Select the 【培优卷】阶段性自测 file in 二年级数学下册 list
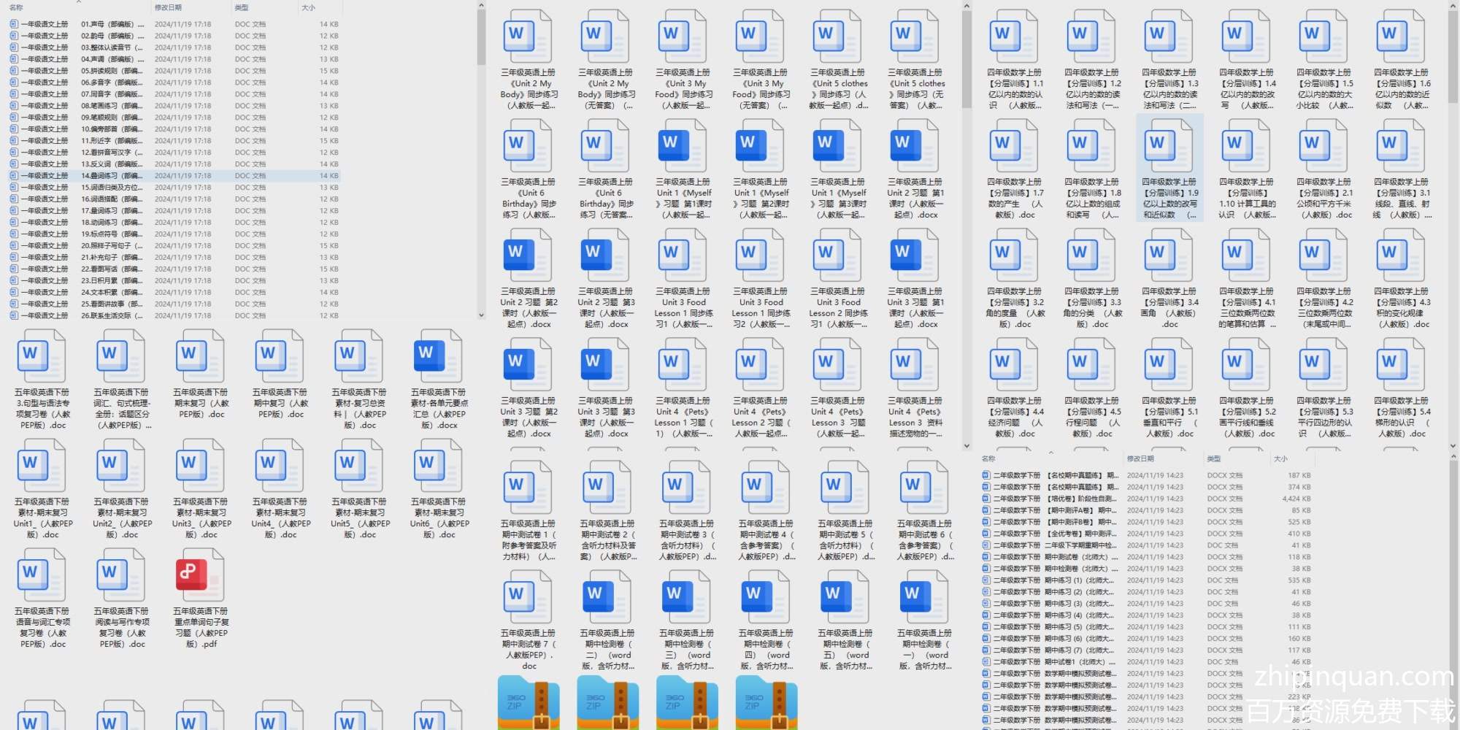 [x=1080, y=499]
